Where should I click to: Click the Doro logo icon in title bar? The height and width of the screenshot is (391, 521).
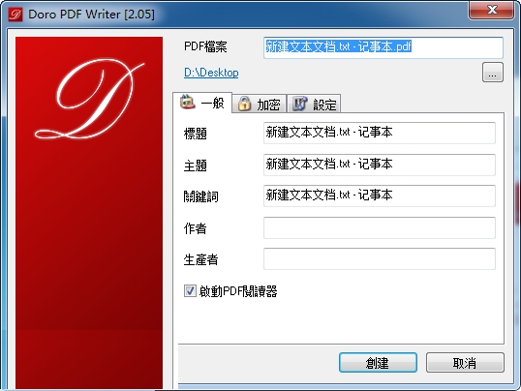[x=15, y=15]
